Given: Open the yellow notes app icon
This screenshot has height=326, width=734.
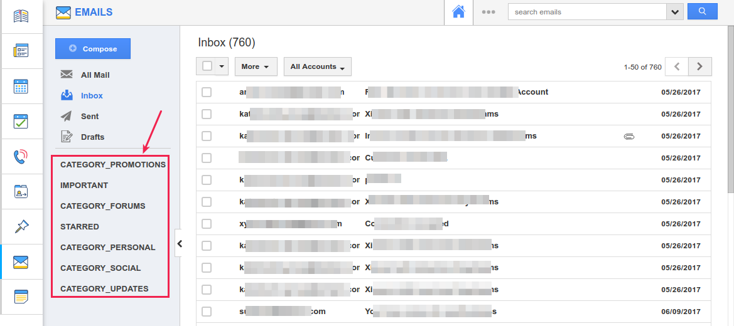Looking at the screenshot, I should [x=21, y=297].
